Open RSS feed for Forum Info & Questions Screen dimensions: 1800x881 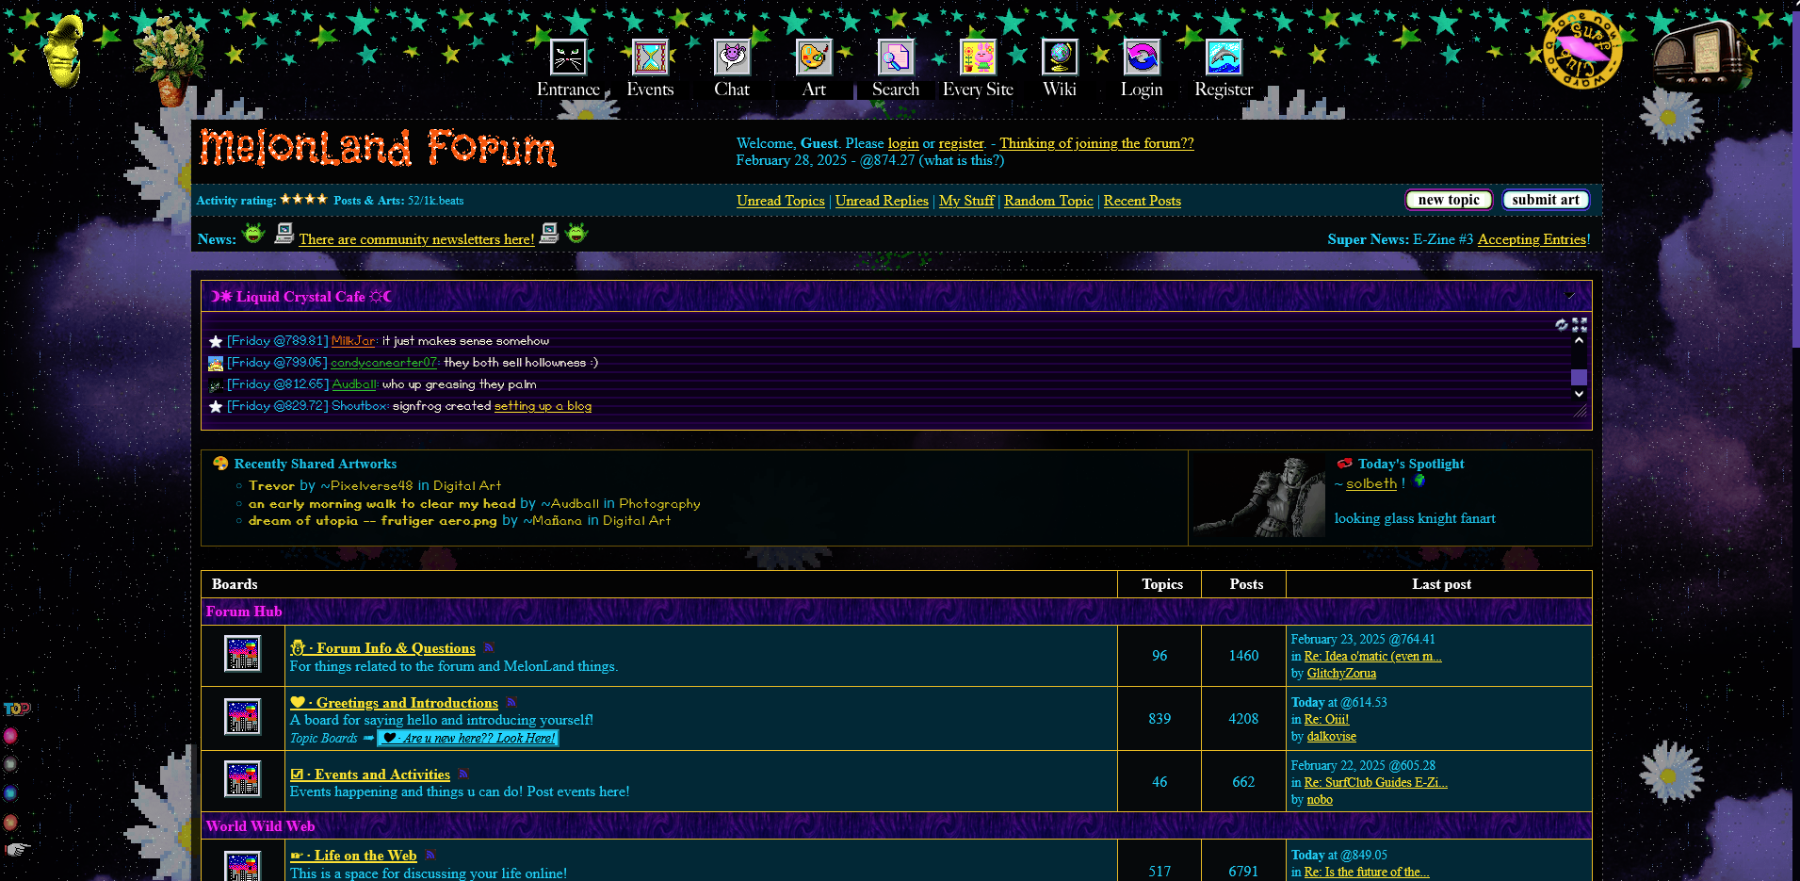click(x=489, y=648)
